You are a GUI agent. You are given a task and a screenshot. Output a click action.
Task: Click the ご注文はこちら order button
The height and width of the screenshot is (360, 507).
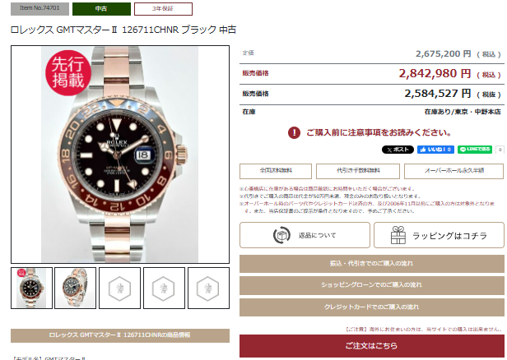click(x=372, y=346)
